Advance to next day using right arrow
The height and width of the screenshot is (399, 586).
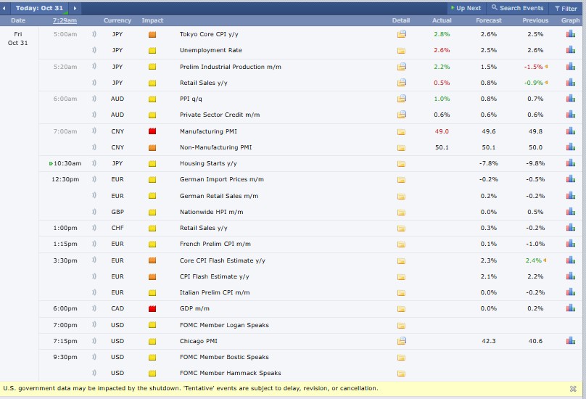pyautogui.click(x=75, y=8)
